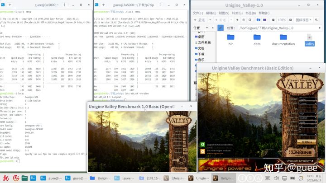This screenshot has width=326, height=183.
Task: Click the Upgrade to Advanced edition icon
Action: pos(202,145)
